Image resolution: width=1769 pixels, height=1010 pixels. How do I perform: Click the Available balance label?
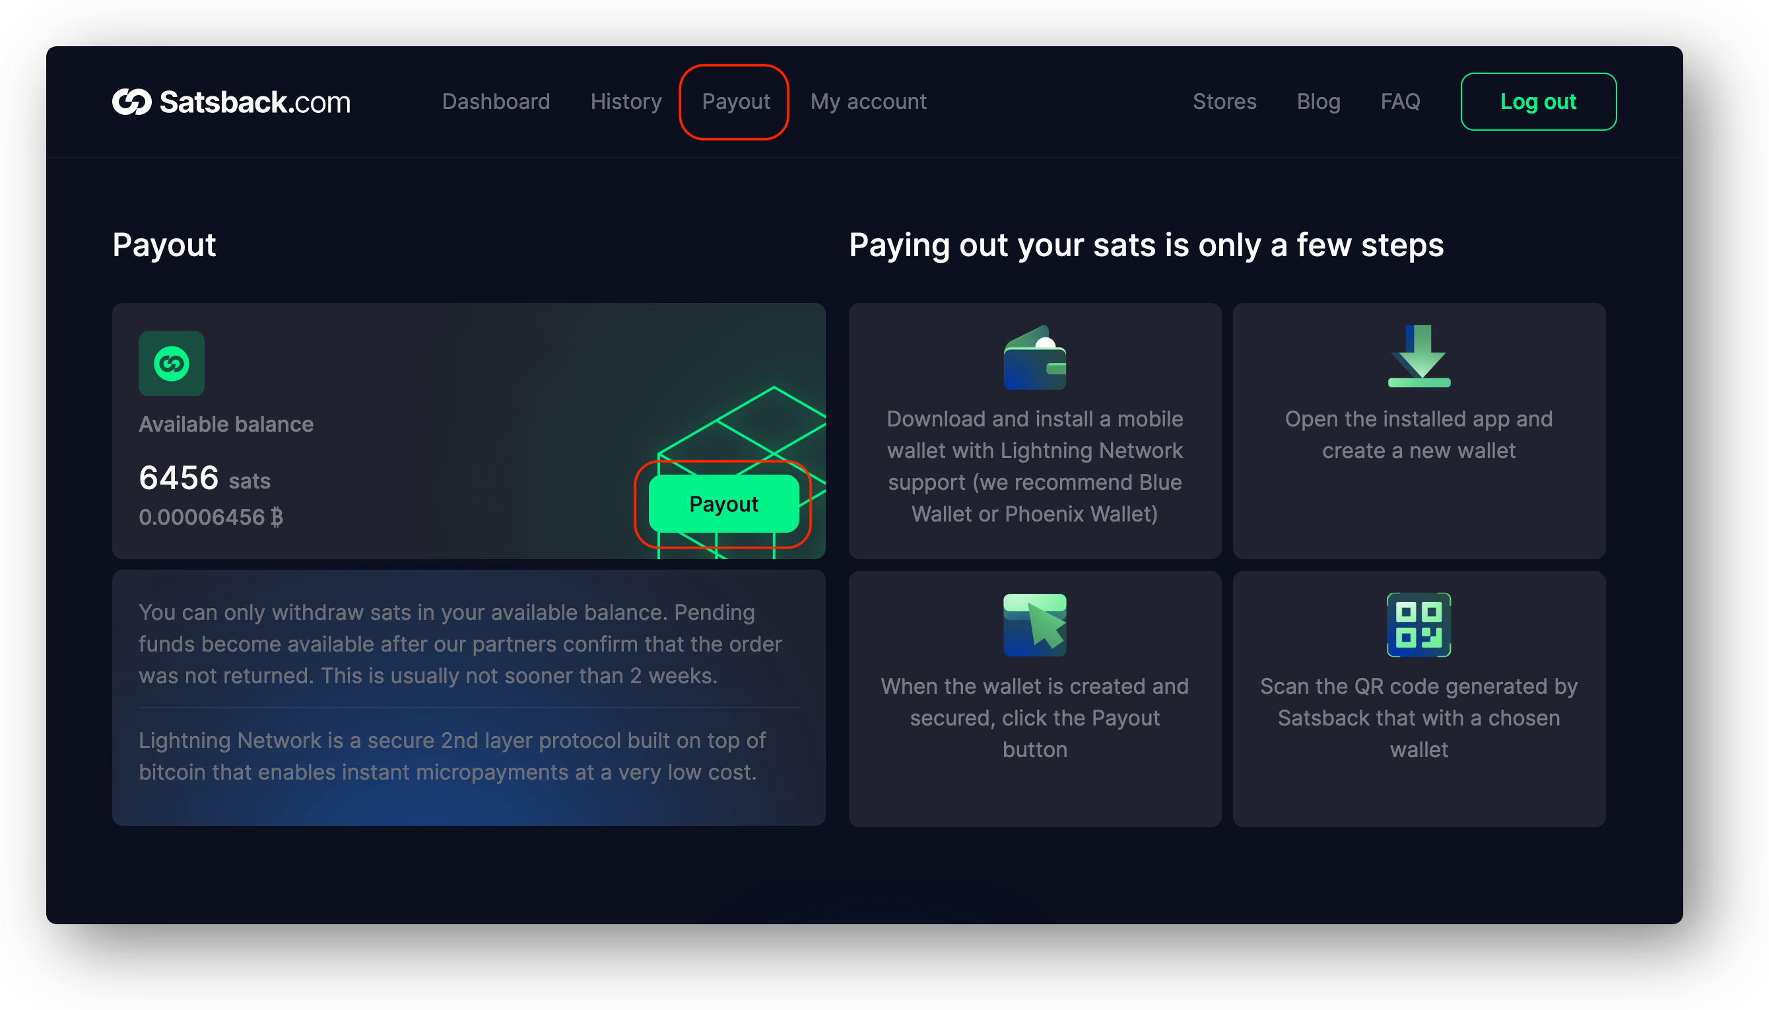(x=226, y=424)
